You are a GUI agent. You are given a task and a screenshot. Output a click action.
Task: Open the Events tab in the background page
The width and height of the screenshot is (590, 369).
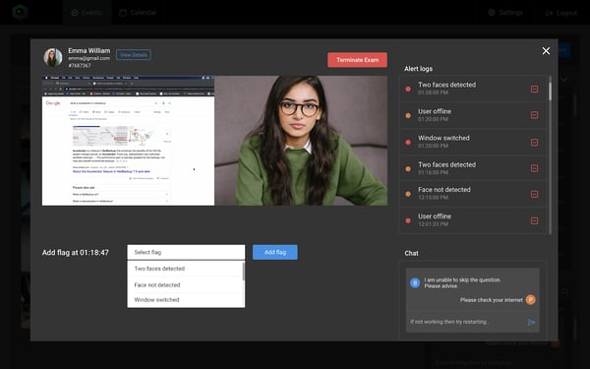pyautogui.click(x=87, y=13)
